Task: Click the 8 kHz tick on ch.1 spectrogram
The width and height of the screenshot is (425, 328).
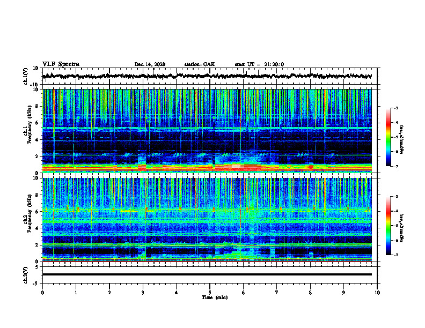Action: [37, 106]
